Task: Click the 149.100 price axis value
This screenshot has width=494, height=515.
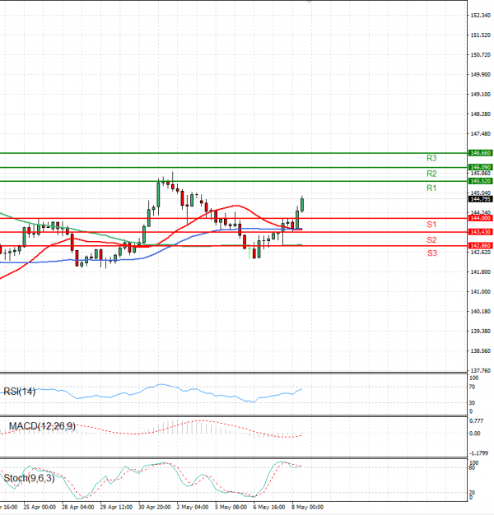Action: (481, 95)
